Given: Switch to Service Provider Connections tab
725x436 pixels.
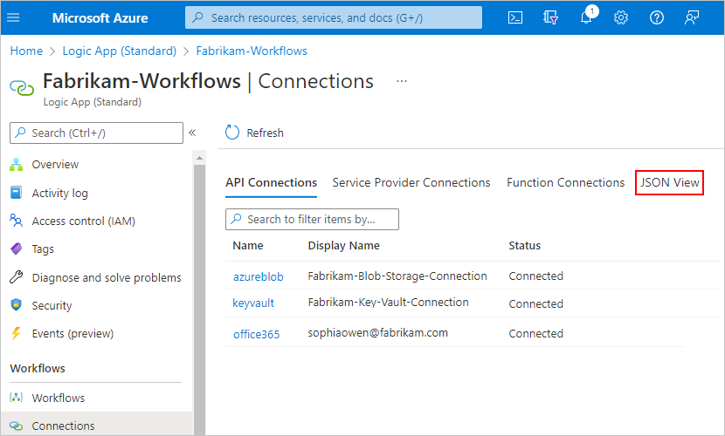Looking at the screenshot, I should pos(411,182).
